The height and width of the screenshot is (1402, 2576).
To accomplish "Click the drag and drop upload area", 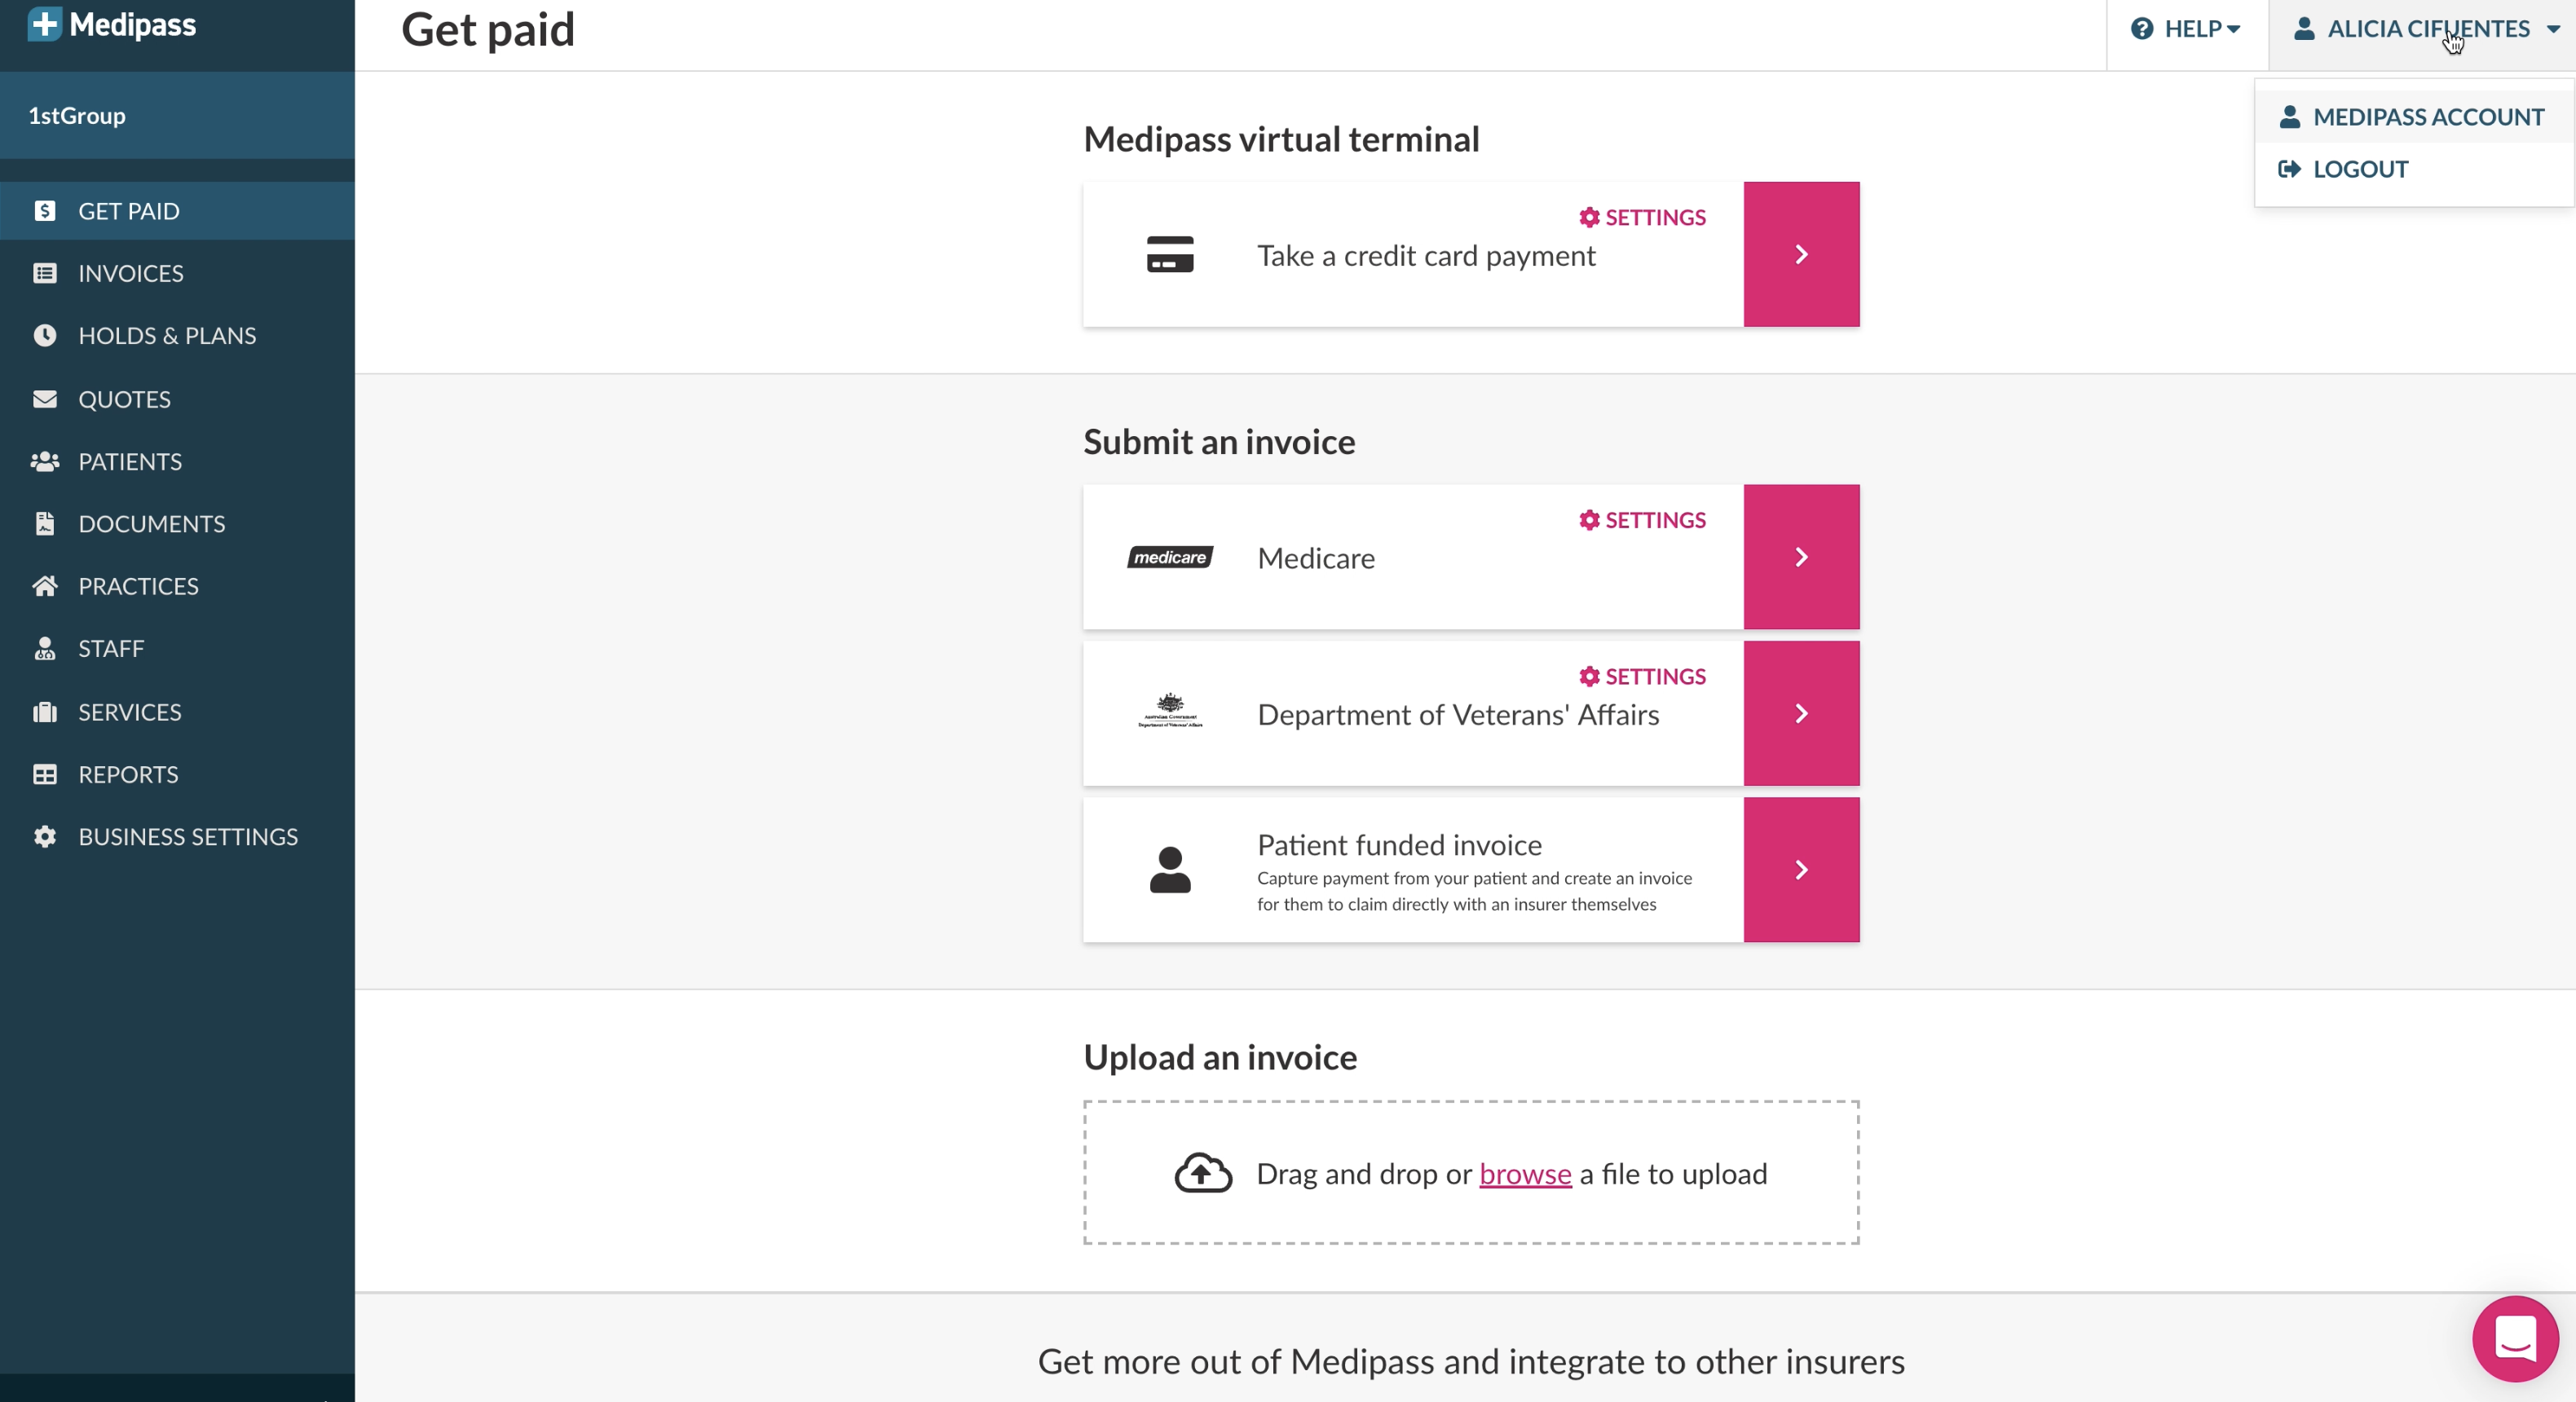I will (1470, 1210).
